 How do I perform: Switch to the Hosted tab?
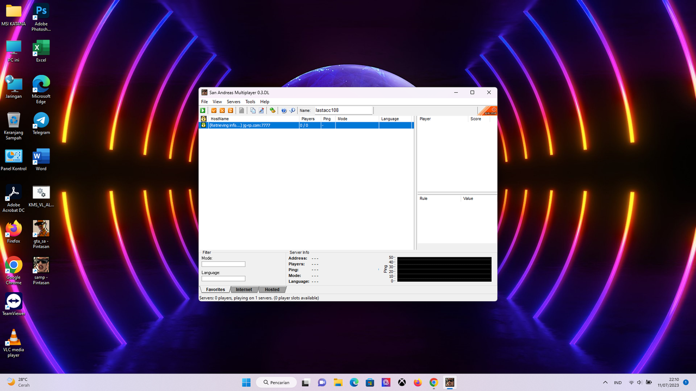point(272,289)
